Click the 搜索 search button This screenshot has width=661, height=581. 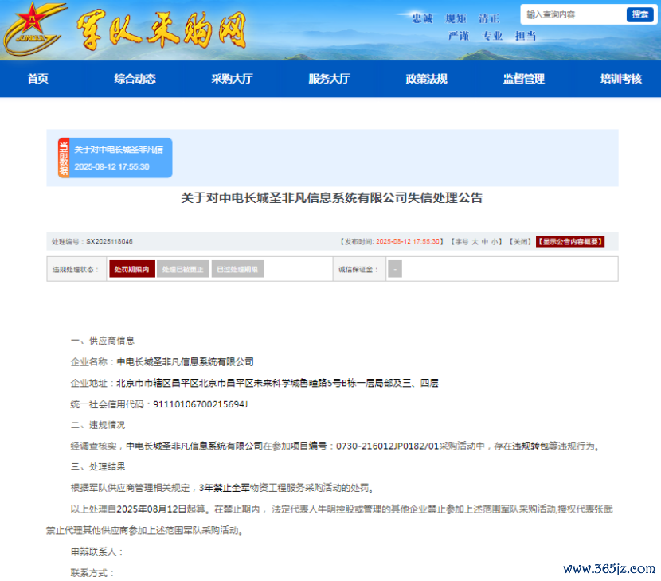[639, 14]
